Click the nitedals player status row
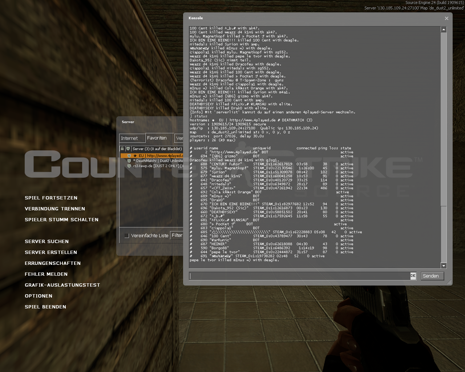This screenshot has width=465, height=372. tap(271, 184)
